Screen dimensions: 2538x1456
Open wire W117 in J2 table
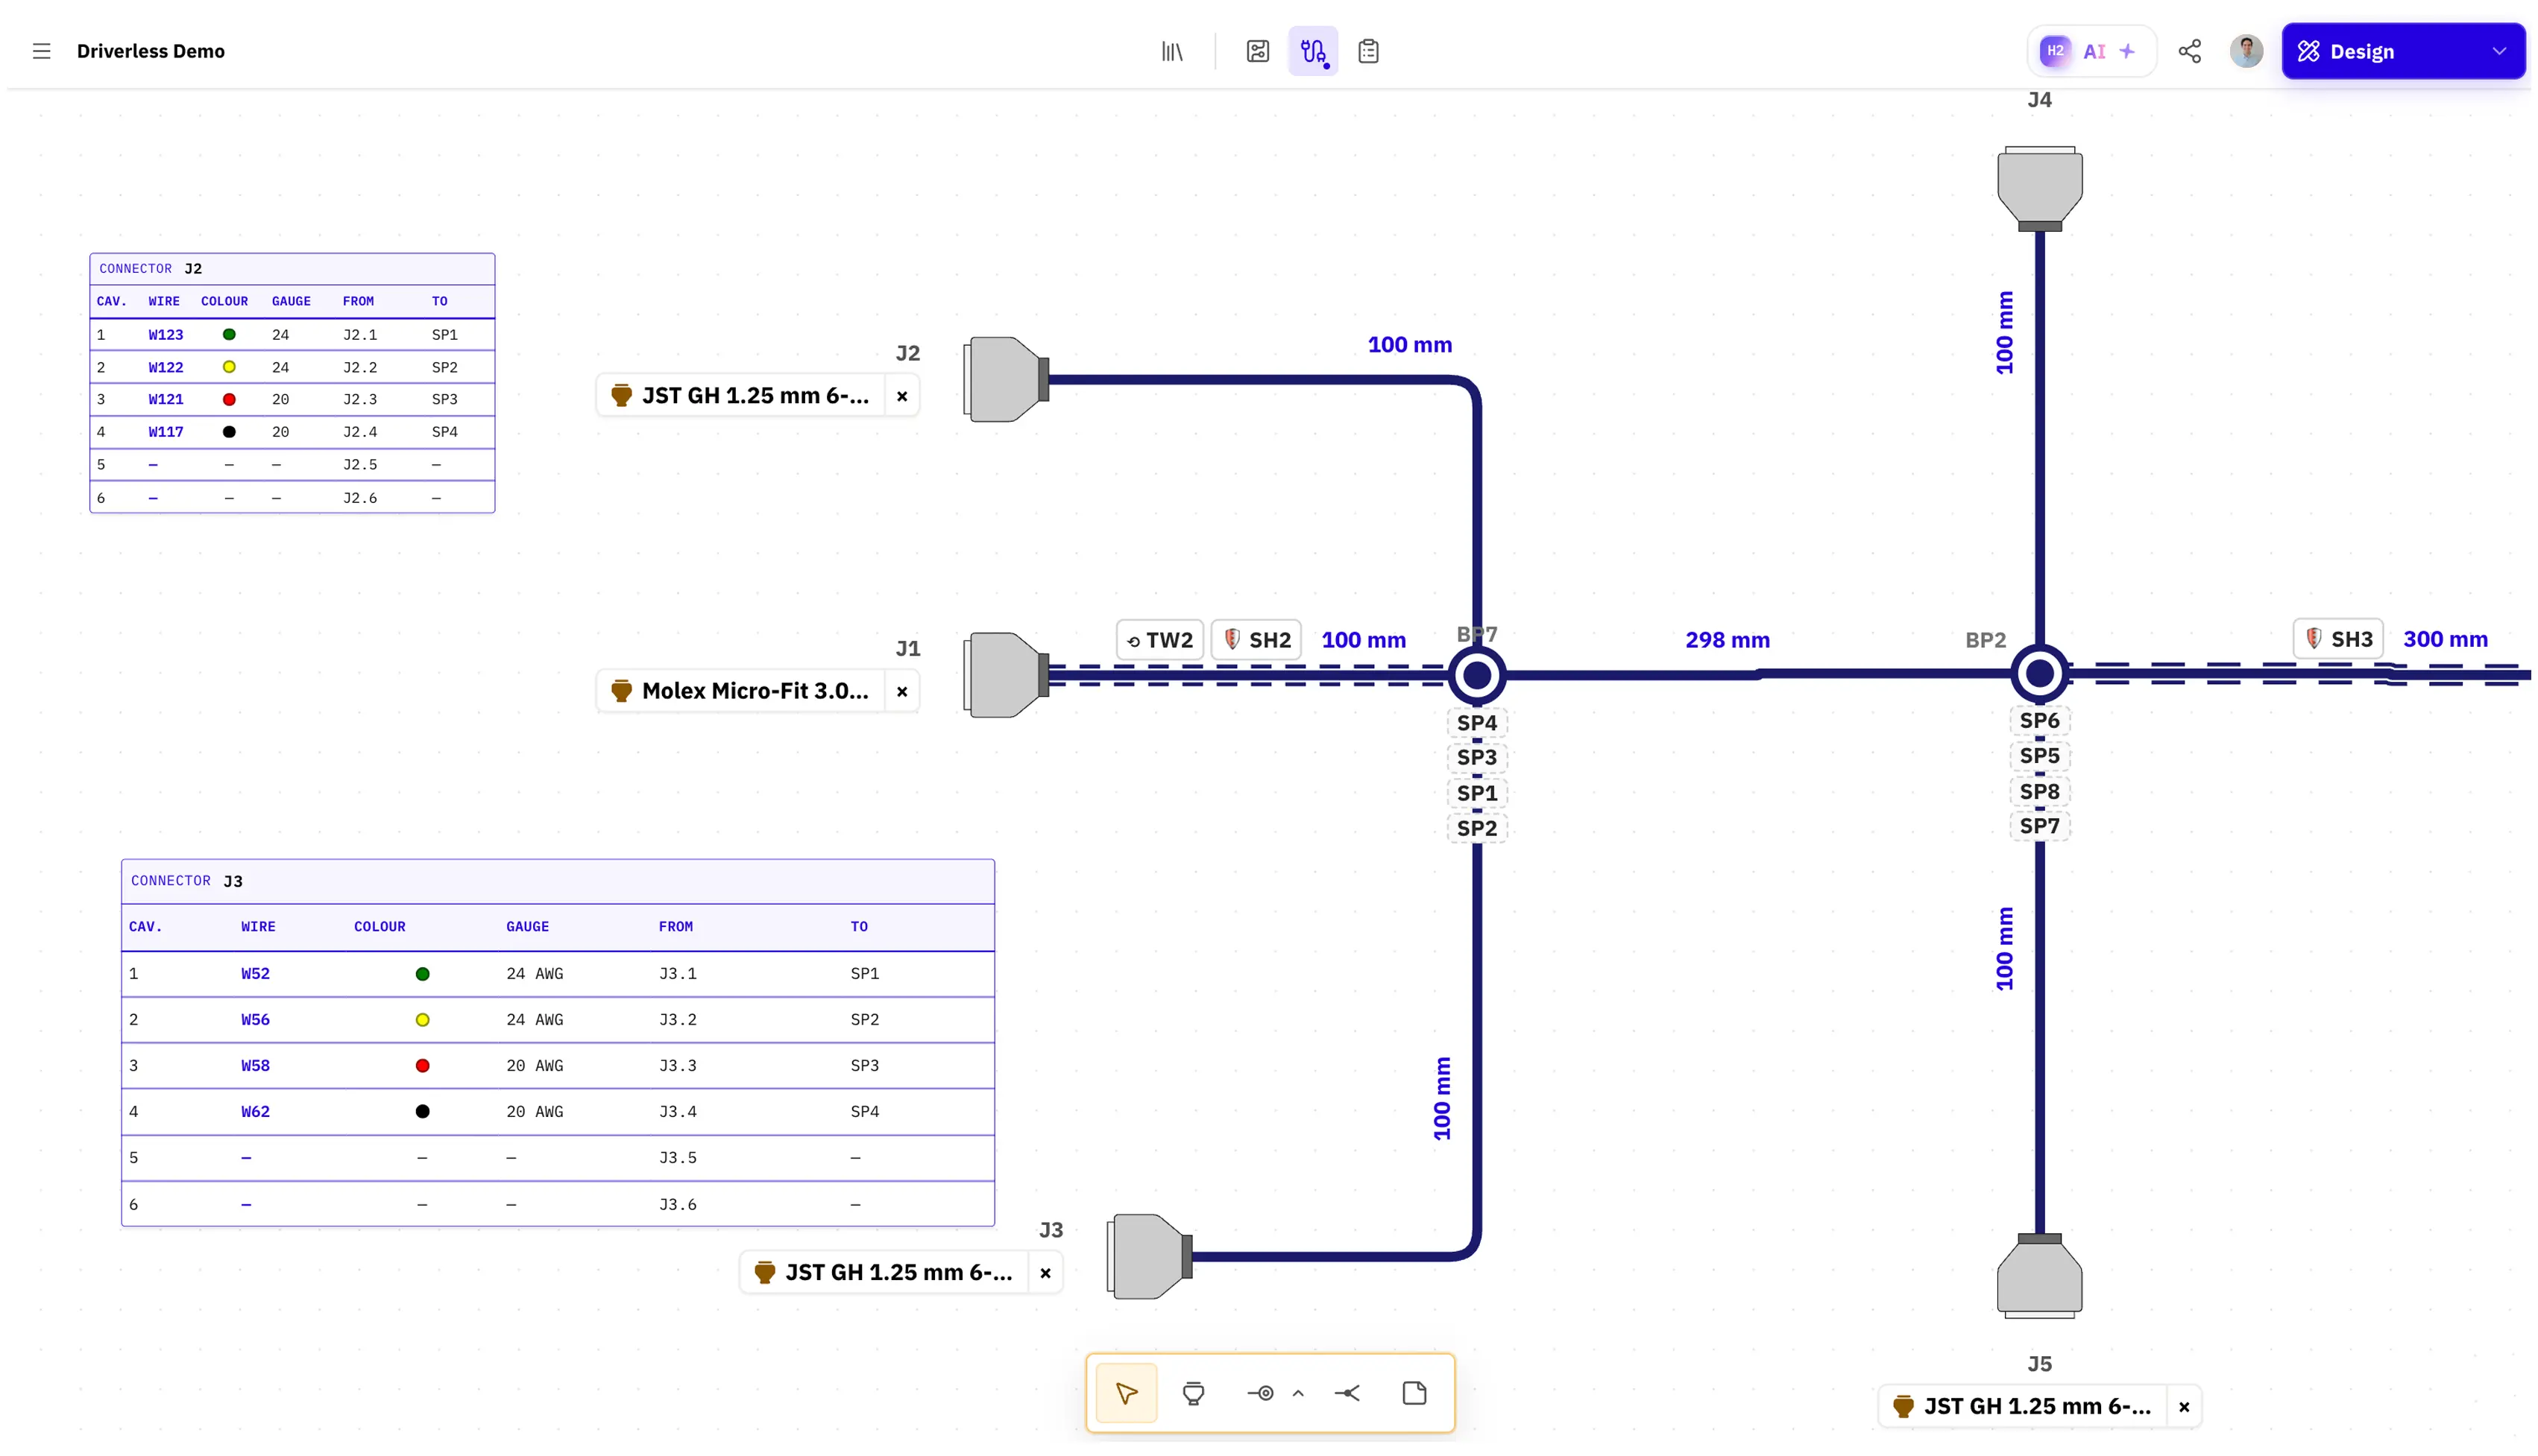166,432
